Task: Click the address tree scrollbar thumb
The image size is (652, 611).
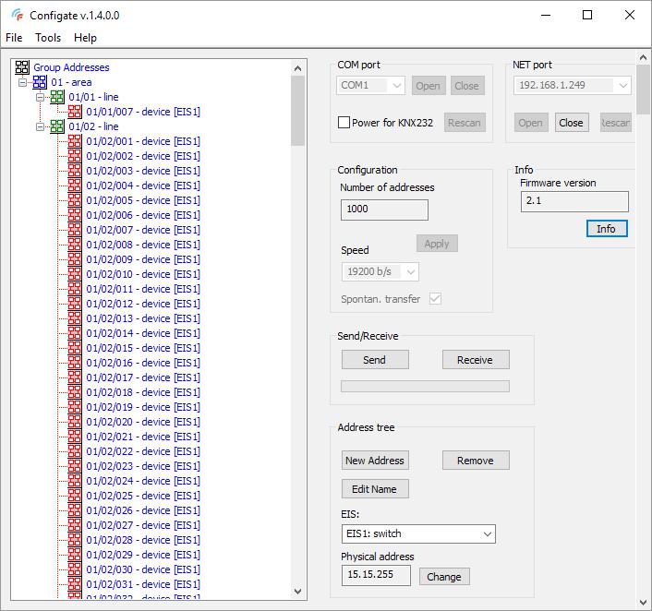Action: tap(297, 111)
